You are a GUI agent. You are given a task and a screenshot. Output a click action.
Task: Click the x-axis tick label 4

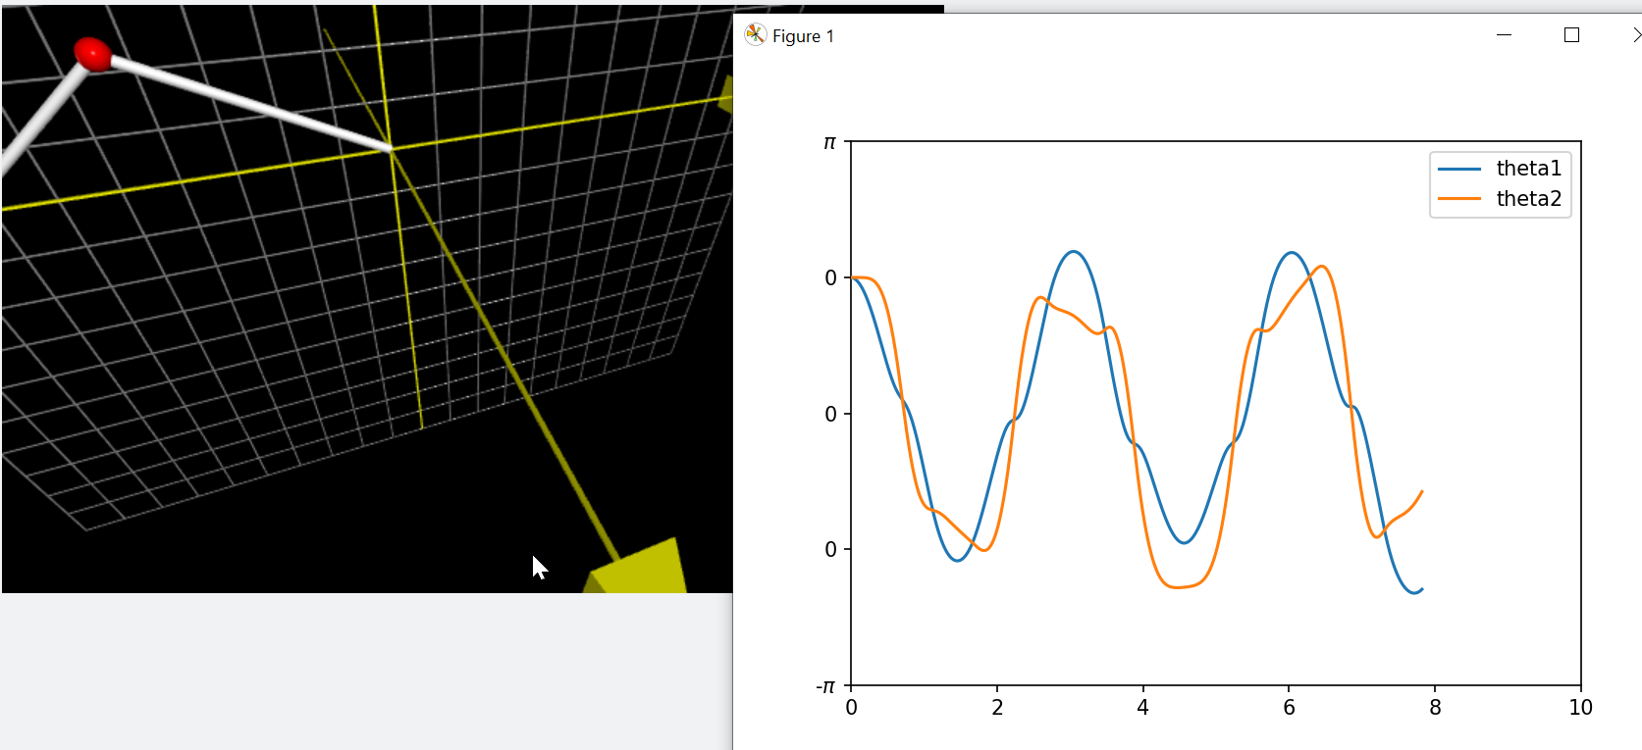[x=1142, y=708]
